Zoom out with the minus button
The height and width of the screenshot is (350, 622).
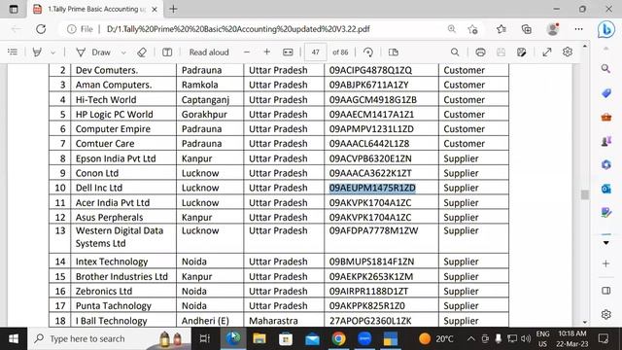pyautogui.click(x=247, y=52)
